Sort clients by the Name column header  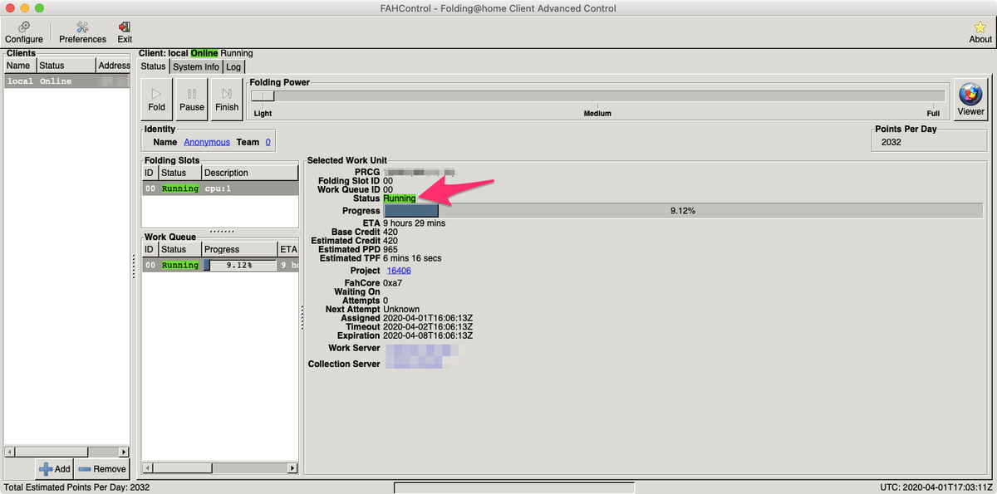point(20,66)
